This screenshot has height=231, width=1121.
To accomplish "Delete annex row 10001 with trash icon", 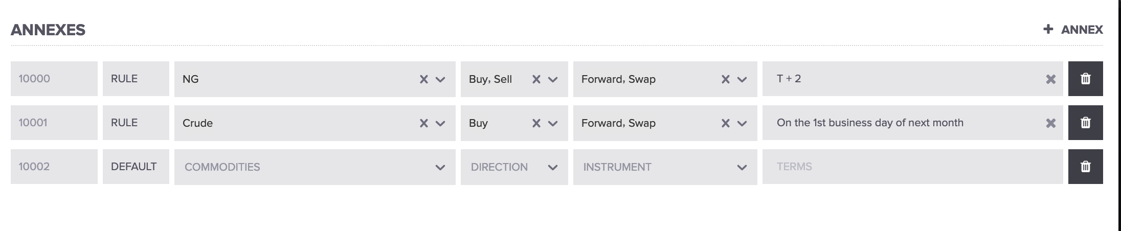I will tap(1085, 123).
